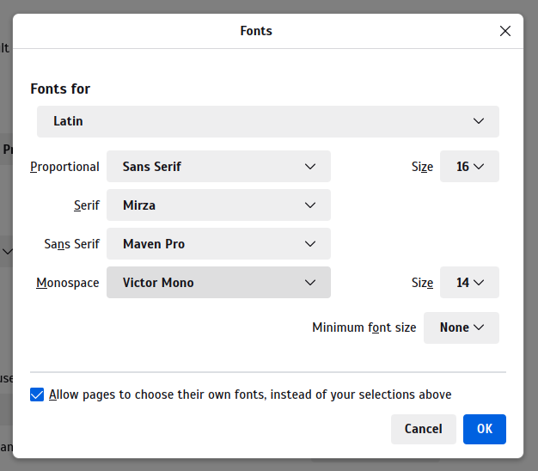The height and width of the screenshot is (471, 538).
Task: Click the chevron arrow beside Maven Pro
Action: tap(310, 244)
